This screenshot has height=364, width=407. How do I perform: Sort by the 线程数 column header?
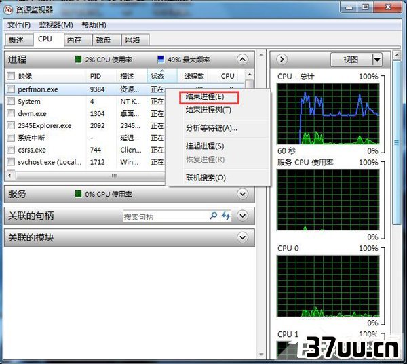pos(193,76)
